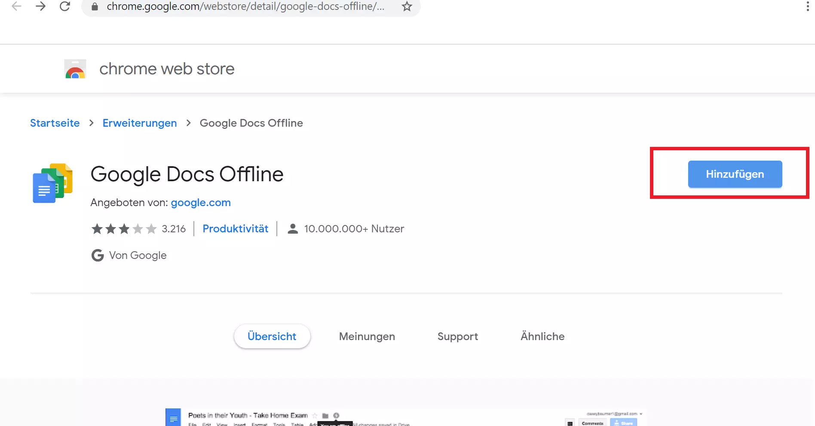Open the google.com publisher link

pos(201,203)
